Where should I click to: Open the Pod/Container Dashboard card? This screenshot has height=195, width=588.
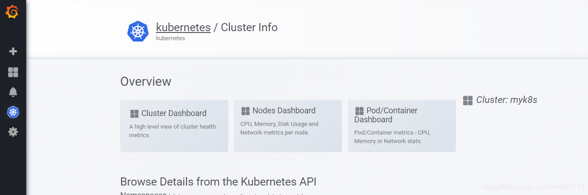401,126
